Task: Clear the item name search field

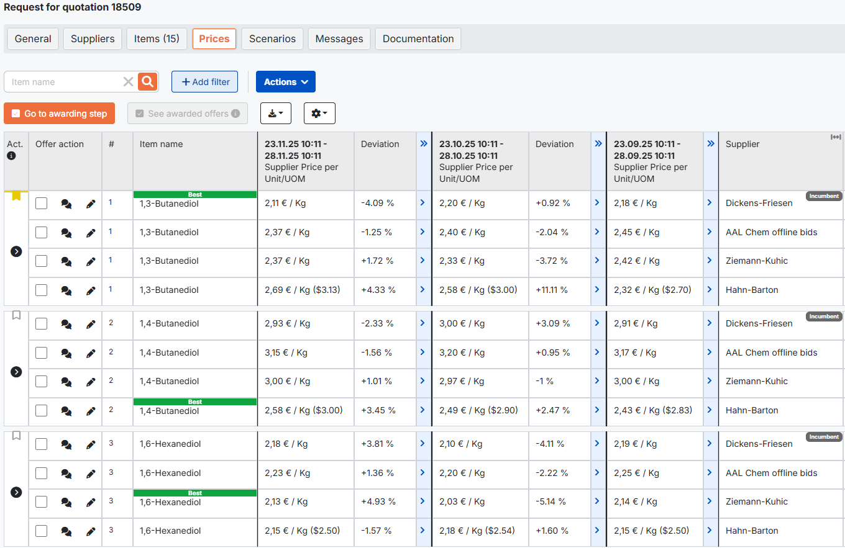Action: pos(128,82)
